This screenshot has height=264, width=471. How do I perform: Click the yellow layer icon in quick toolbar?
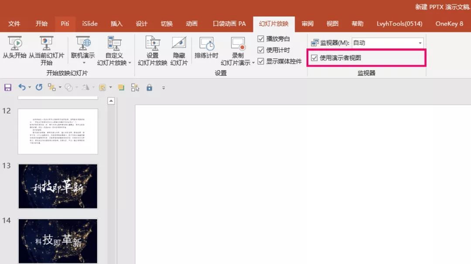tap(121, 87)
